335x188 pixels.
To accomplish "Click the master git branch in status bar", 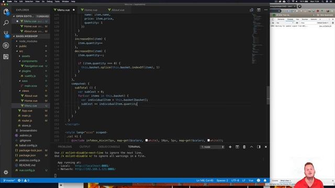I will coord(9,181).
